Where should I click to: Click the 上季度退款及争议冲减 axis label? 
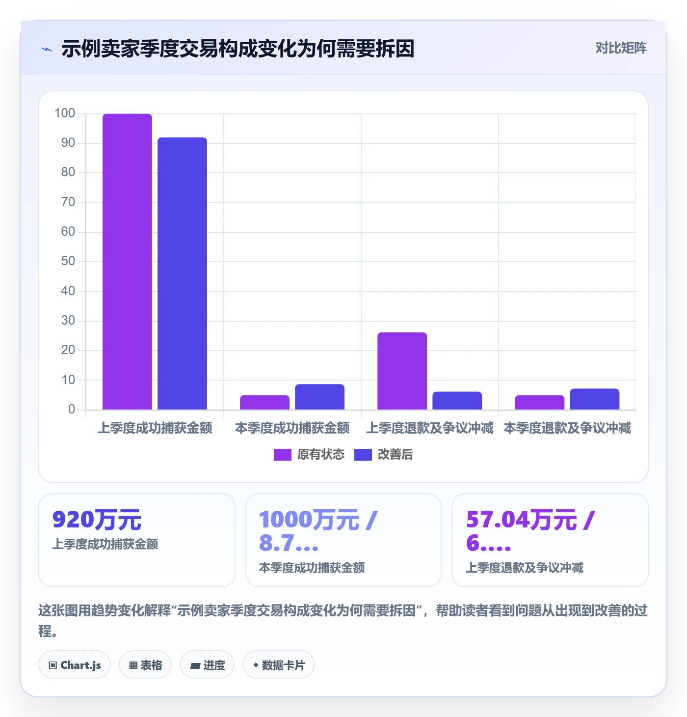(430, 428)
